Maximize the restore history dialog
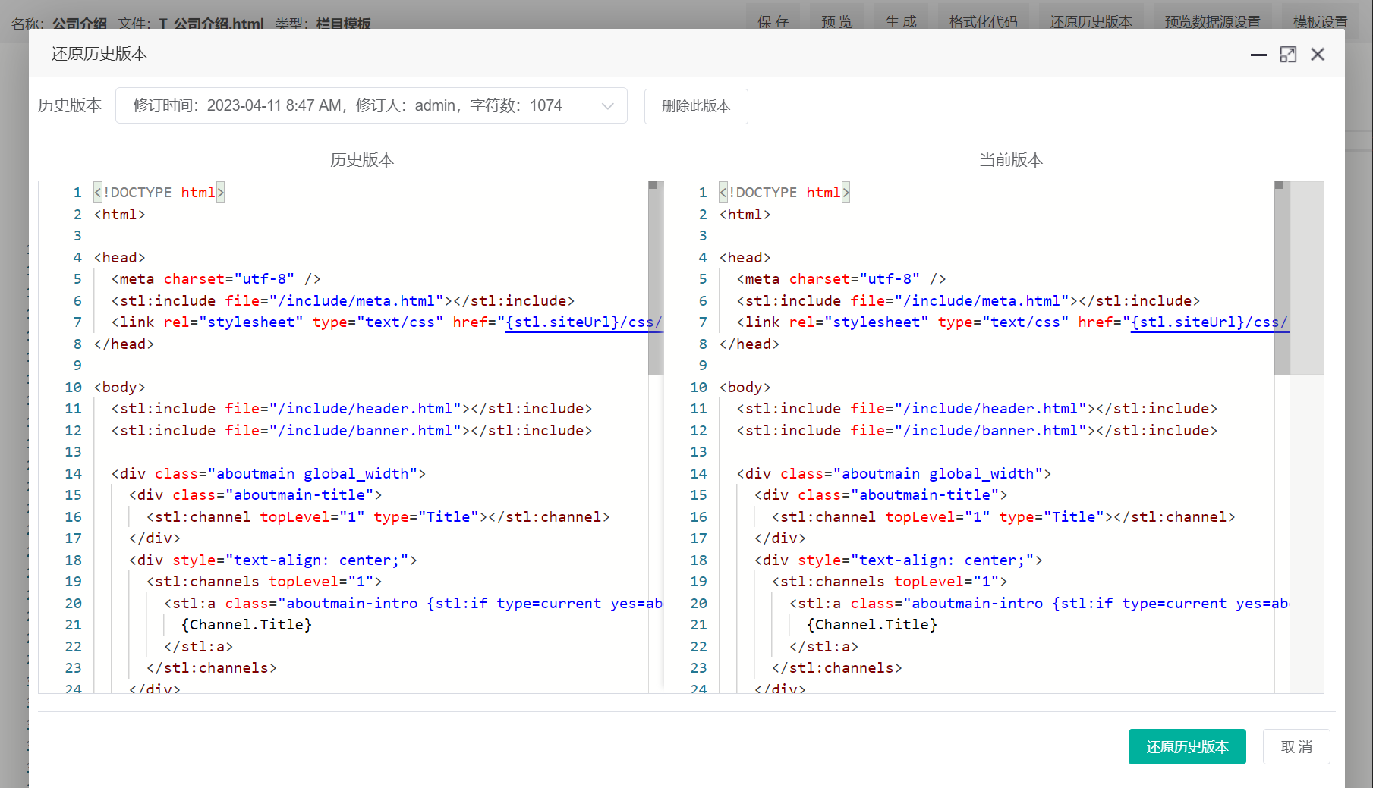The width and height of the screenshot is (1373, 788). [1288, 55]
